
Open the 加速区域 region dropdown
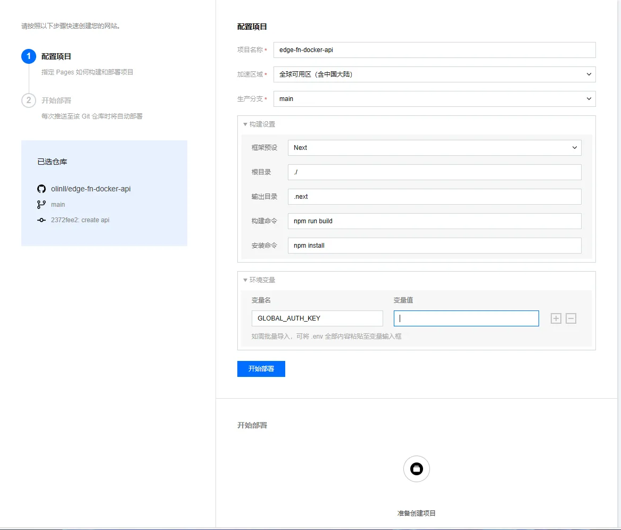click(434, 74)
